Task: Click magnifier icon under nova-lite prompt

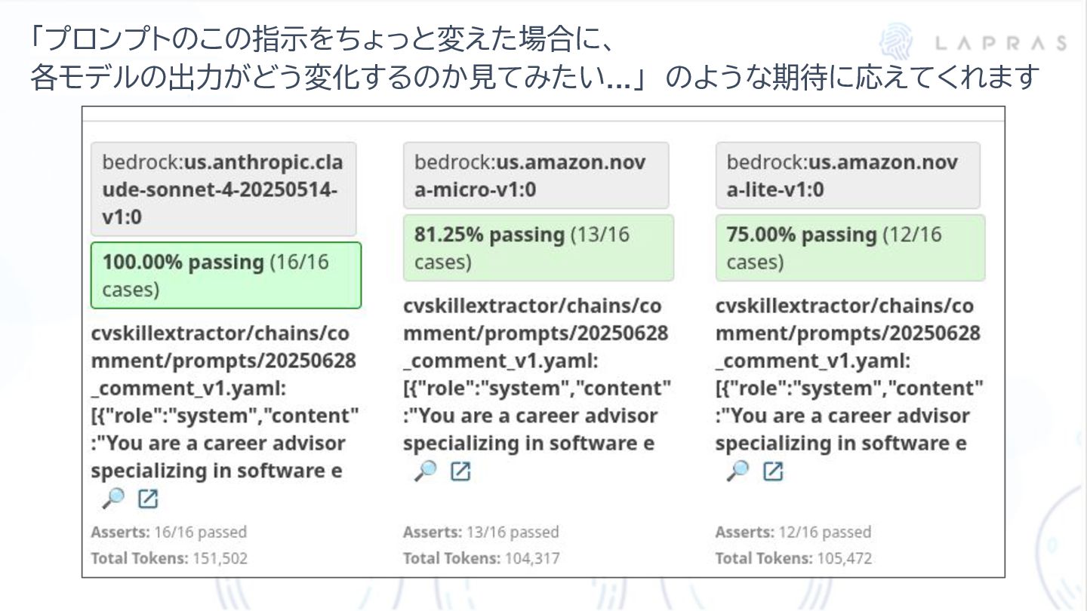Action: (x=737, y=471)
